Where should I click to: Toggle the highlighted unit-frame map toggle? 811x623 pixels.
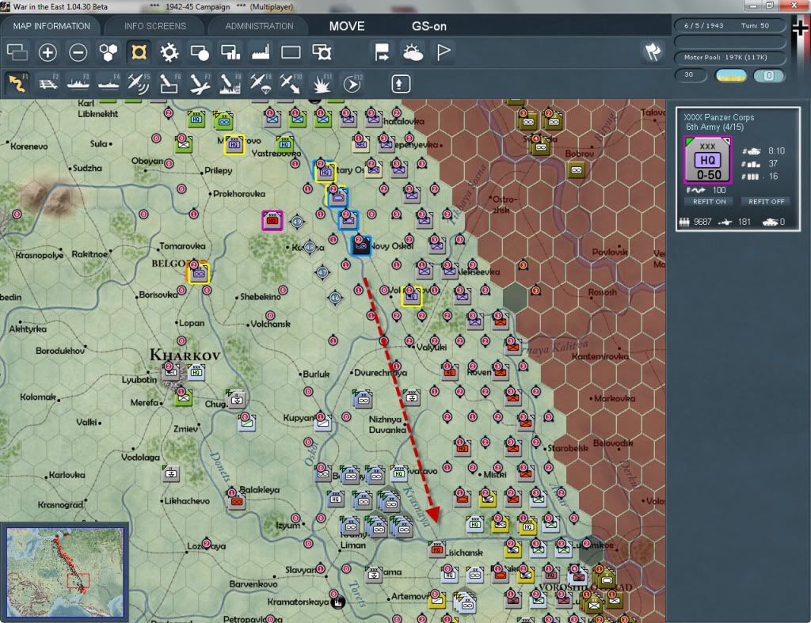(x=139, y=52)
